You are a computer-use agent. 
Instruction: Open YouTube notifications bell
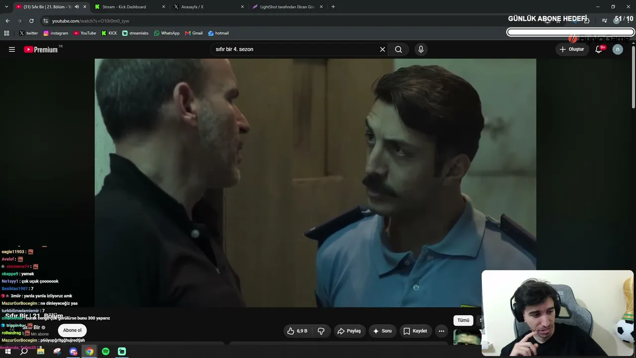click(599, 49)
